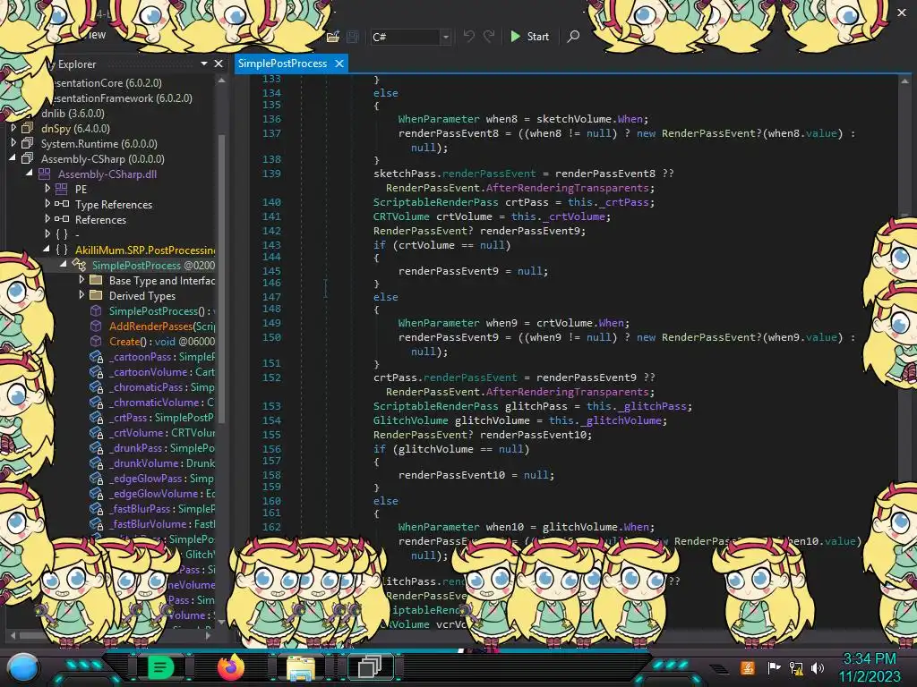Screen dimensions: 917x687
Task: Click ScriptableRenderPass type on line 153
Action: [x=436, y=406]
